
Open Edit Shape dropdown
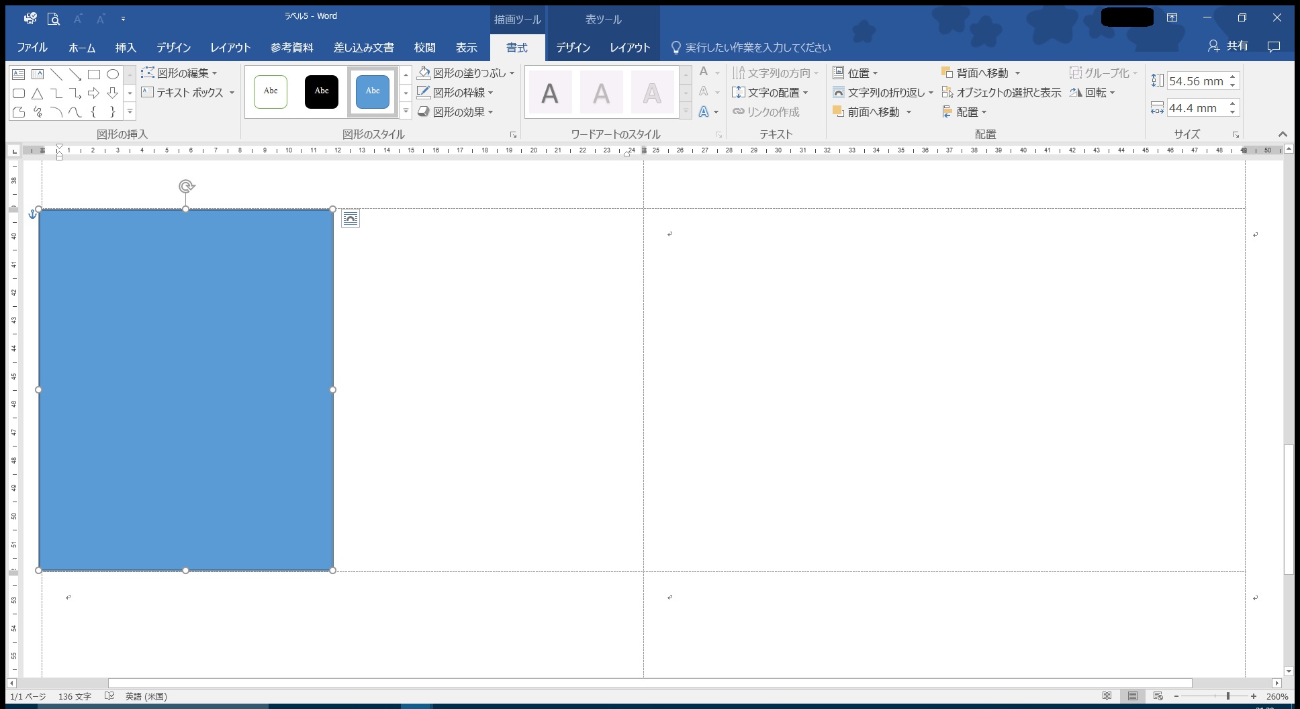(179, 73)
